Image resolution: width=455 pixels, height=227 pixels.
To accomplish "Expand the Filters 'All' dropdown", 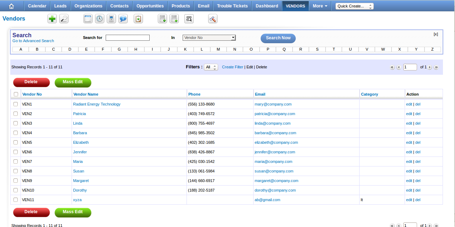I will (211, 67).
